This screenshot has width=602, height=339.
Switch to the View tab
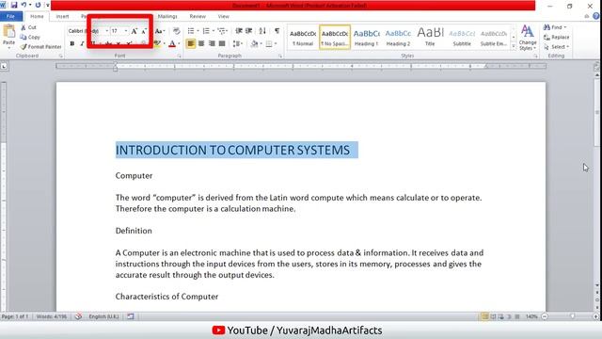pyautogui.click(x=224, y=17)
